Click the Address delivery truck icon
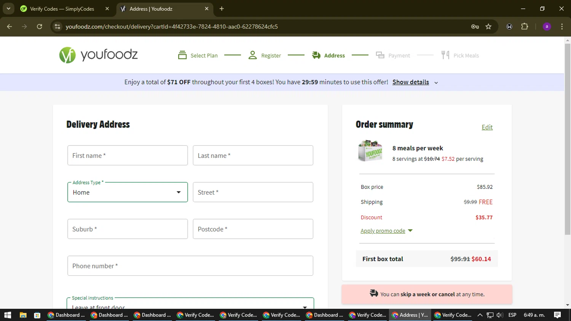The width and height of the screenshot is (571, 321). [x=316, y=55]
